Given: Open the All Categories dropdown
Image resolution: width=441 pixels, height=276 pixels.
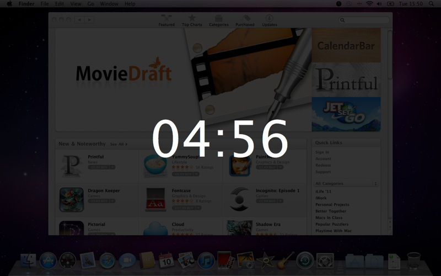Looking at the screenshot, I should point(346,183).
